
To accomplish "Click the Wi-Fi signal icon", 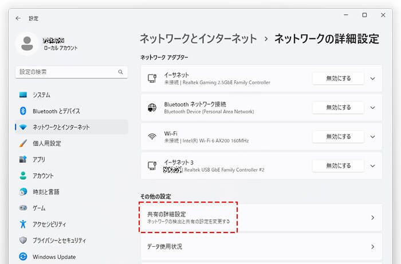I will click(x=152, y=136).
